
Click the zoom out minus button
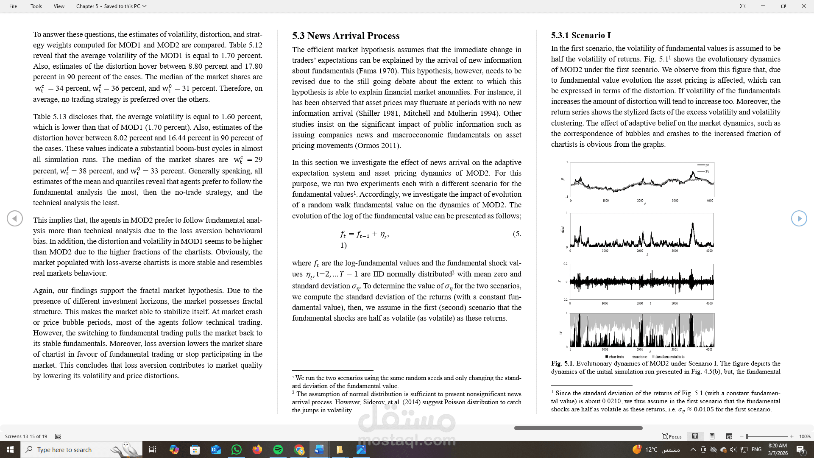click(x=742, y=436)
